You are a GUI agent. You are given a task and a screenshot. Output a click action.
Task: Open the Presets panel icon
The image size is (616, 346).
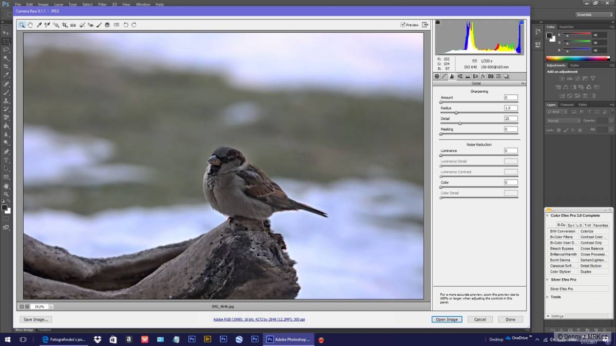tap(498, 76)
